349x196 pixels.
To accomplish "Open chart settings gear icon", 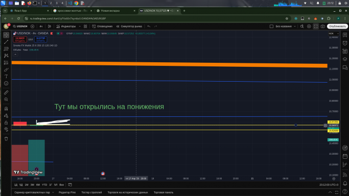I will click(309, 26).
